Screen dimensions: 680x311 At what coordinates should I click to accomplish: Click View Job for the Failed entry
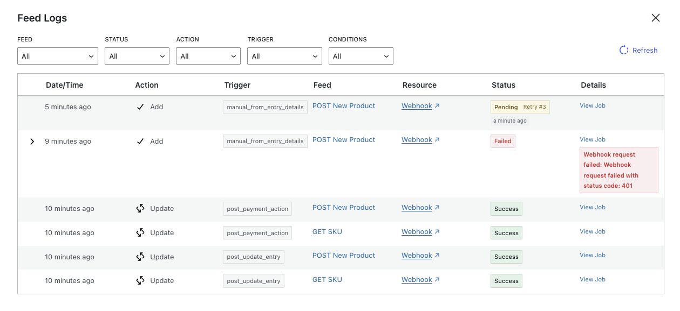tap(593, 139)
